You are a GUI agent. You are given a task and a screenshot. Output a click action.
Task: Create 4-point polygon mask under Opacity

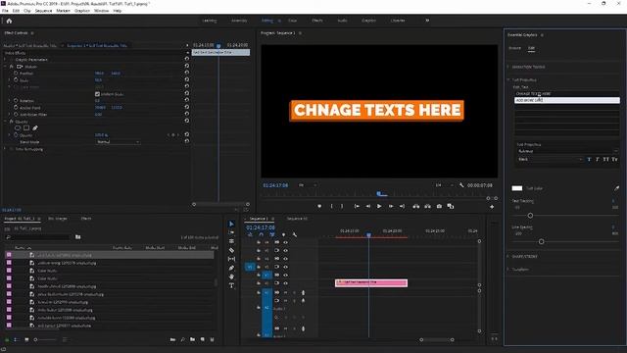(26, 128)
